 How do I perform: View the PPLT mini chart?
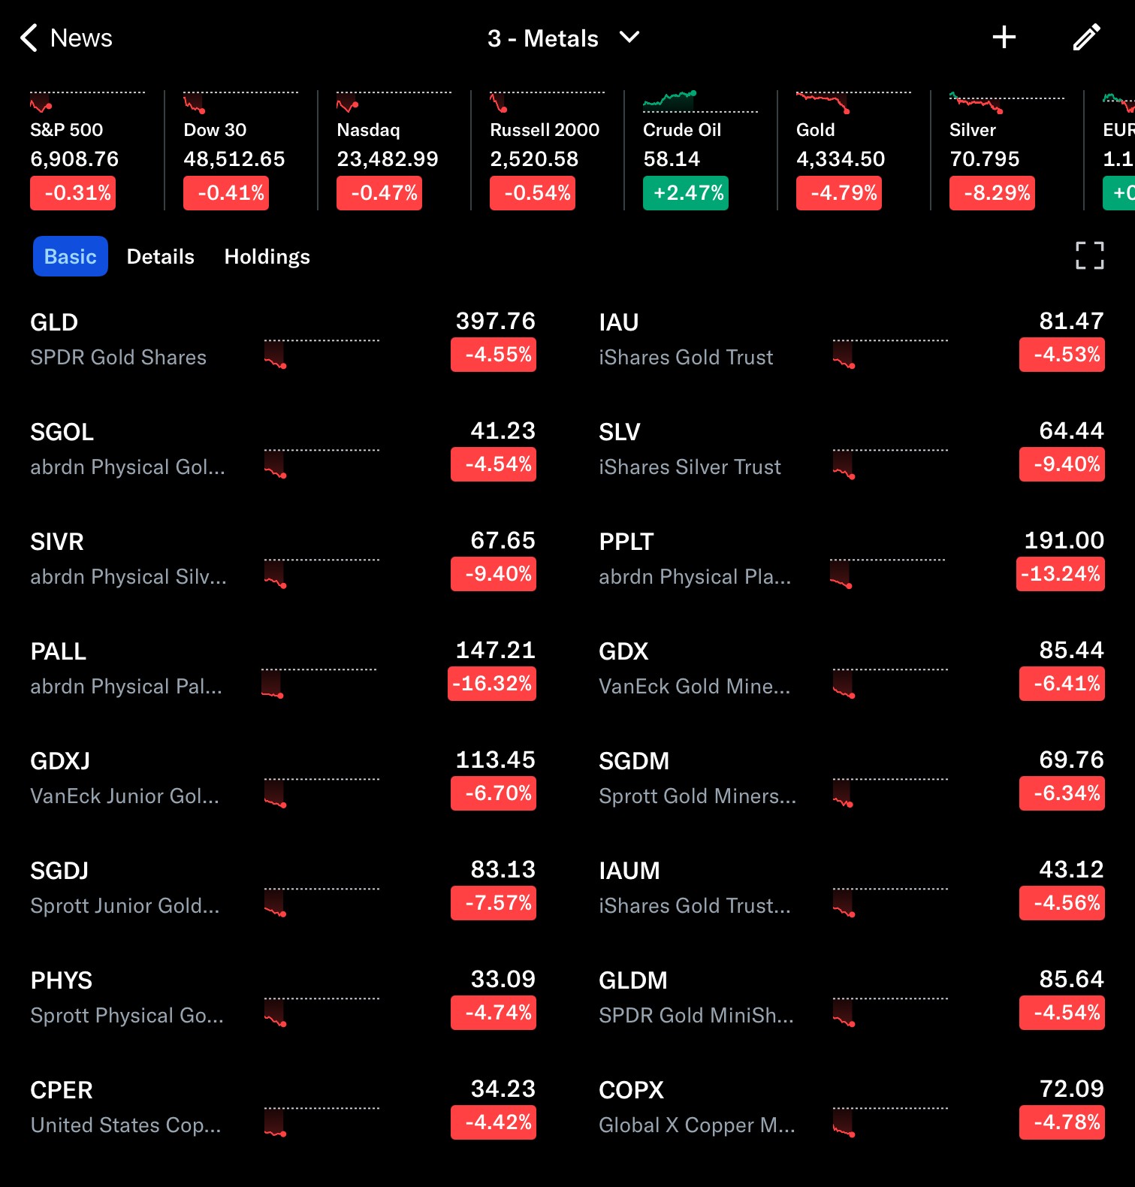[x=888, y=573]
